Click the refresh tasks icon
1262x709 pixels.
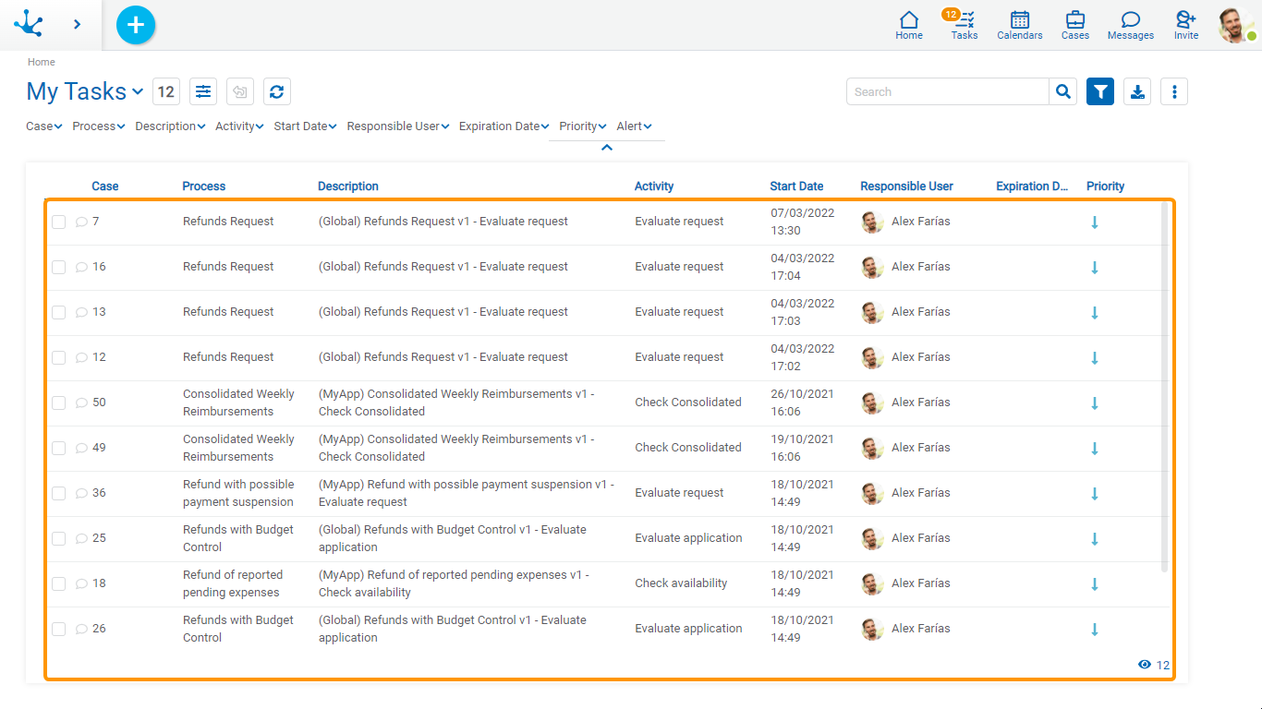(277, 91)
